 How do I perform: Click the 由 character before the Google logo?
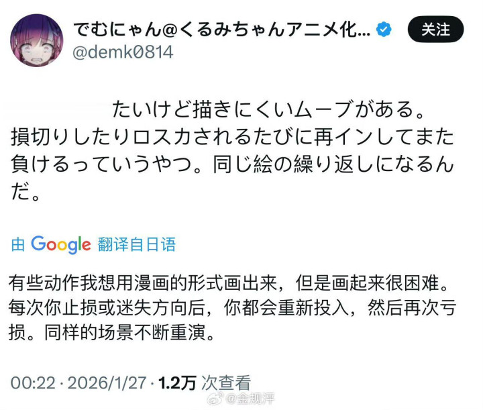coord(18,245)
